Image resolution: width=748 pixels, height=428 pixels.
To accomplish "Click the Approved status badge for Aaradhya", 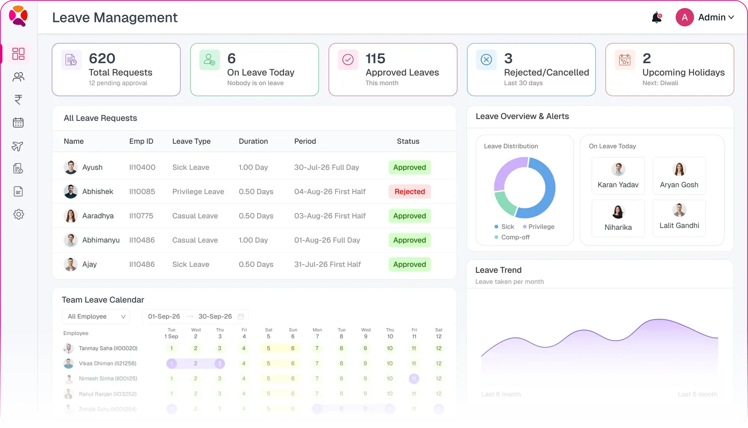I will click(409, 216).
